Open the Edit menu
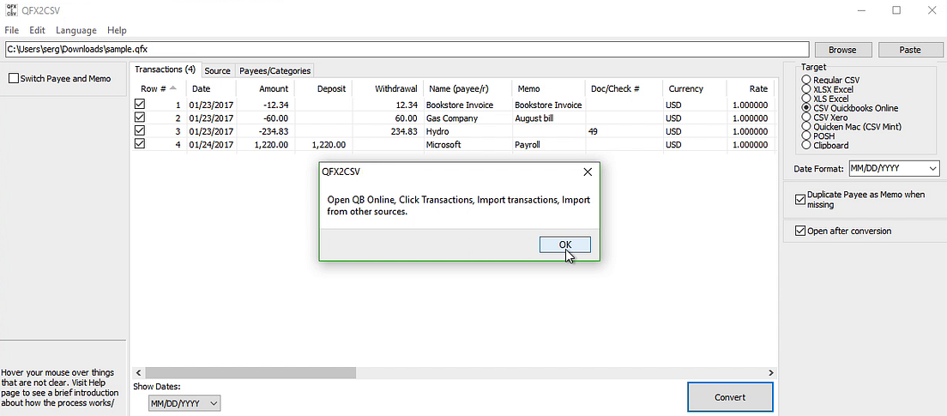 click(x=37, y=30)
